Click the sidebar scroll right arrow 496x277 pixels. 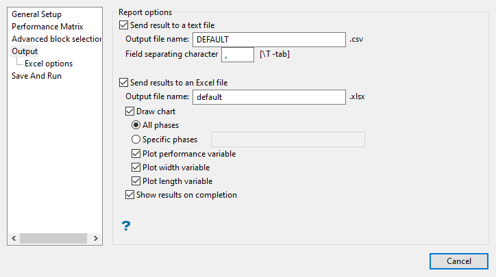(97, 239)
